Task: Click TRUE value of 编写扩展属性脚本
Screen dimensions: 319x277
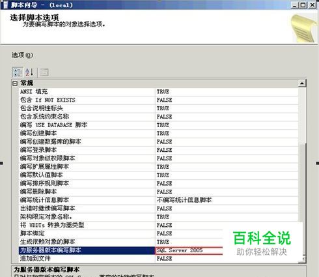Action: pyautogui.click(x=163, y=167)
